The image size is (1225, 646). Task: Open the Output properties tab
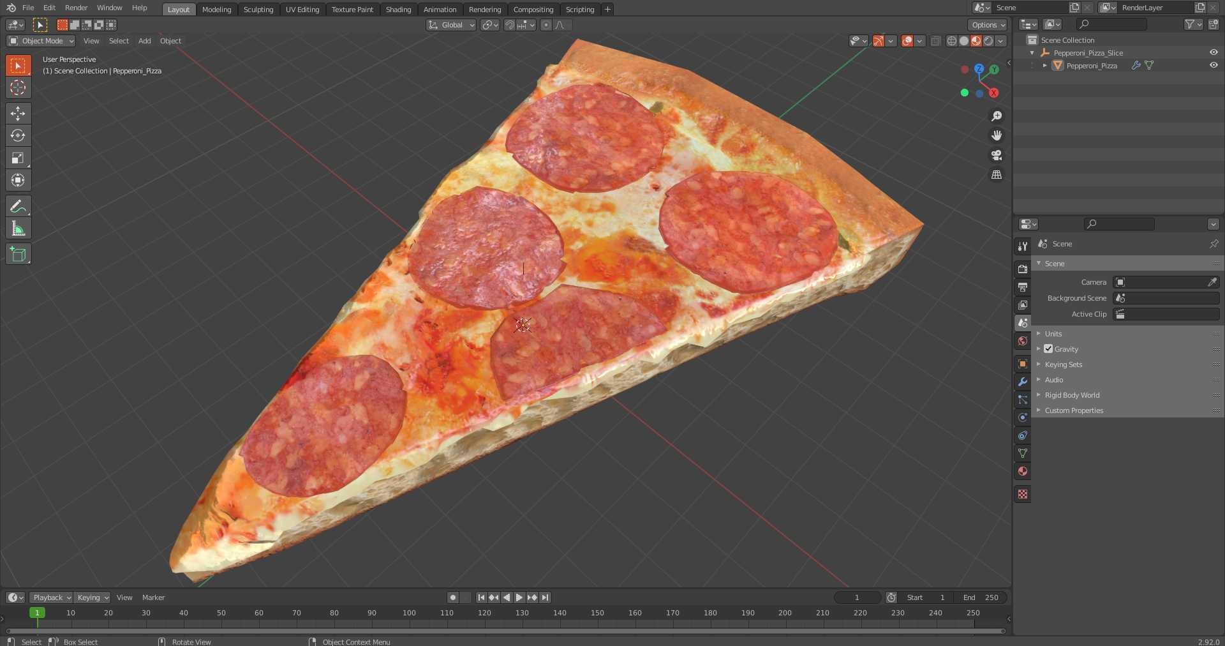tap(1023, 287)
